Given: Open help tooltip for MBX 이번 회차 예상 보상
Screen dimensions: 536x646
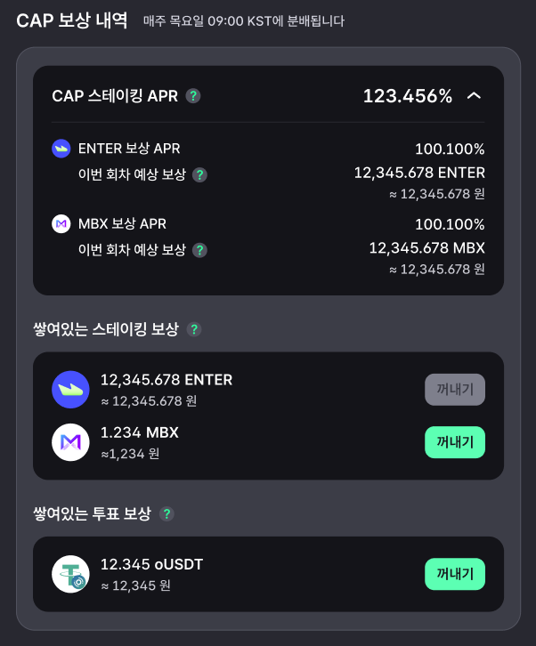Looking at the screenshot, I should pos(199,250).
